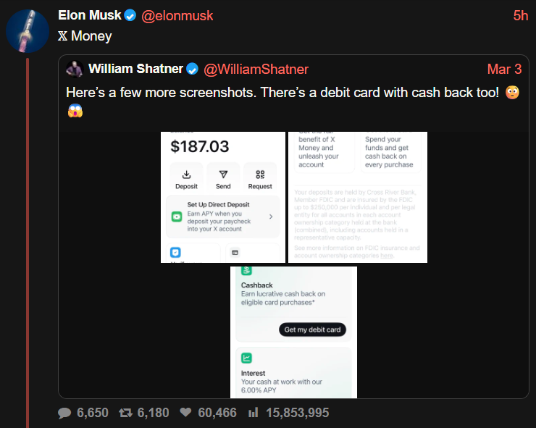Screen dimensions: 536x428
Task: Like the post with heart icon
Action: (x=185, y=413)
